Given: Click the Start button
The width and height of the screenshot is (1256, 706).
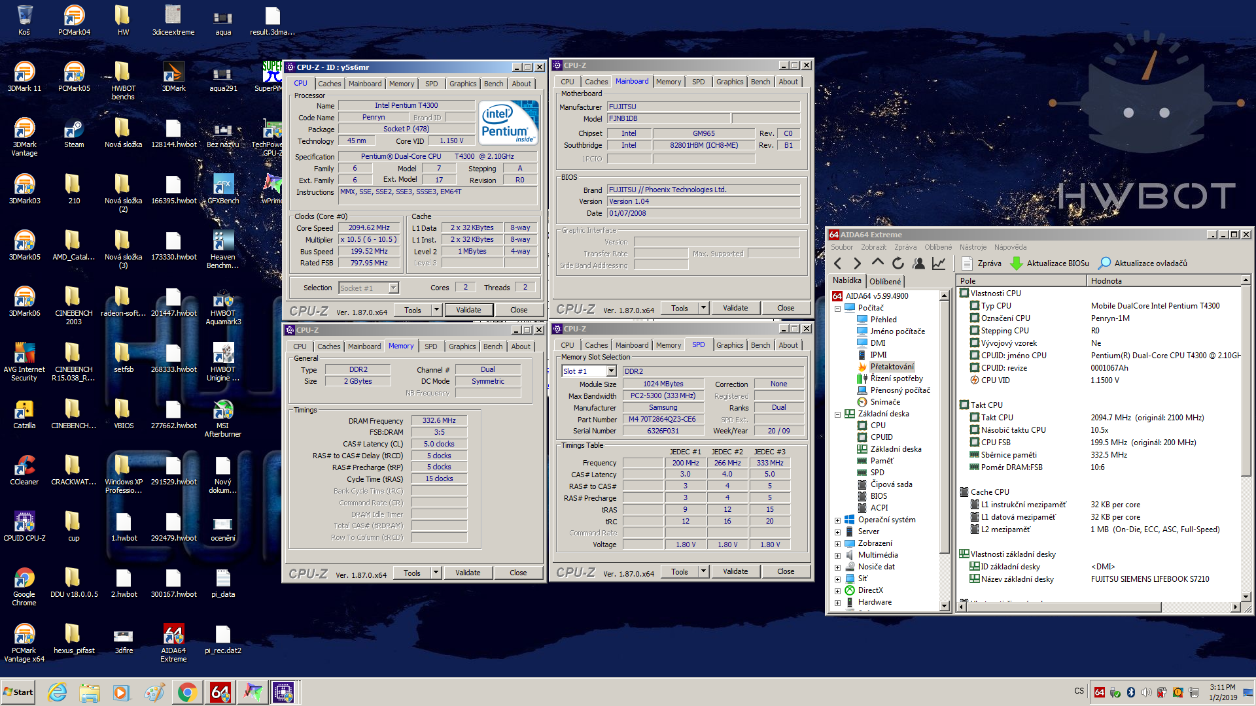Looking at the screenshot, I should click(x=18, y=692).
